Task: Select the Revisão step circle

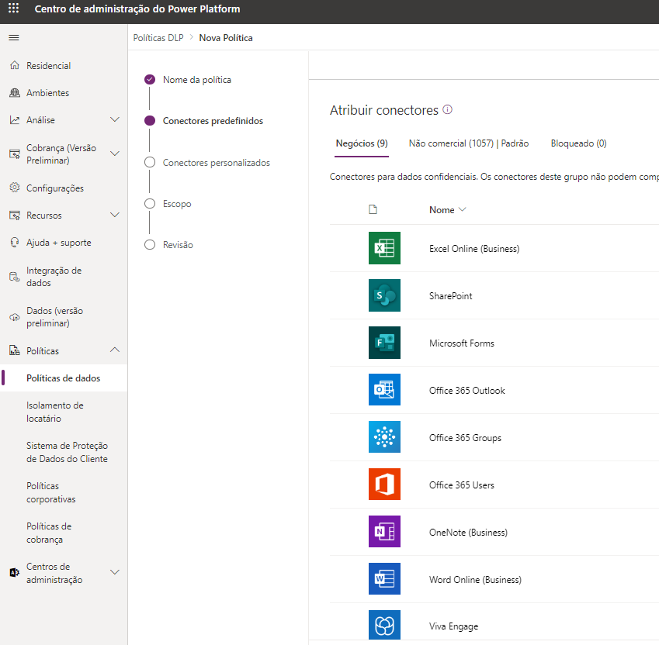Action: pyautogui.click(x=150, y=245)
